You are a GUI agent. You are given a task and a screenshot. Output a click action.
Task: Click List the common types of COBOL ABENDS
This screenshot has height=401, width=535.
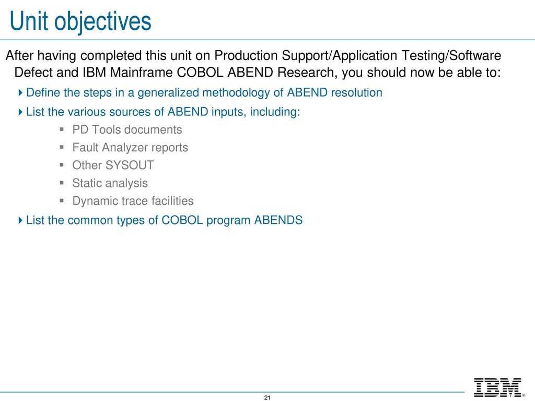(x=164, y=220)
